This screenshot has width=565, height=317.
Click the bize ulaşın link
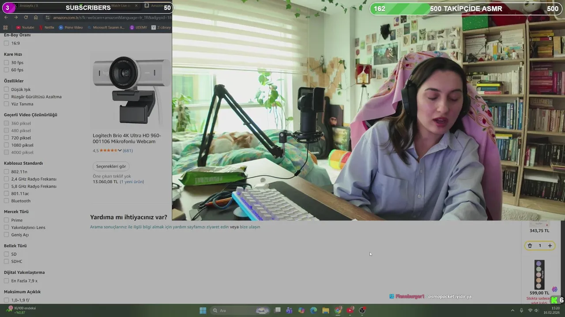pyautogui.click(x=250, y=227)
